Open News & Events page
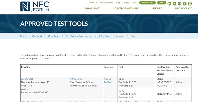198x102 pixels. click(x=106, y=2)
